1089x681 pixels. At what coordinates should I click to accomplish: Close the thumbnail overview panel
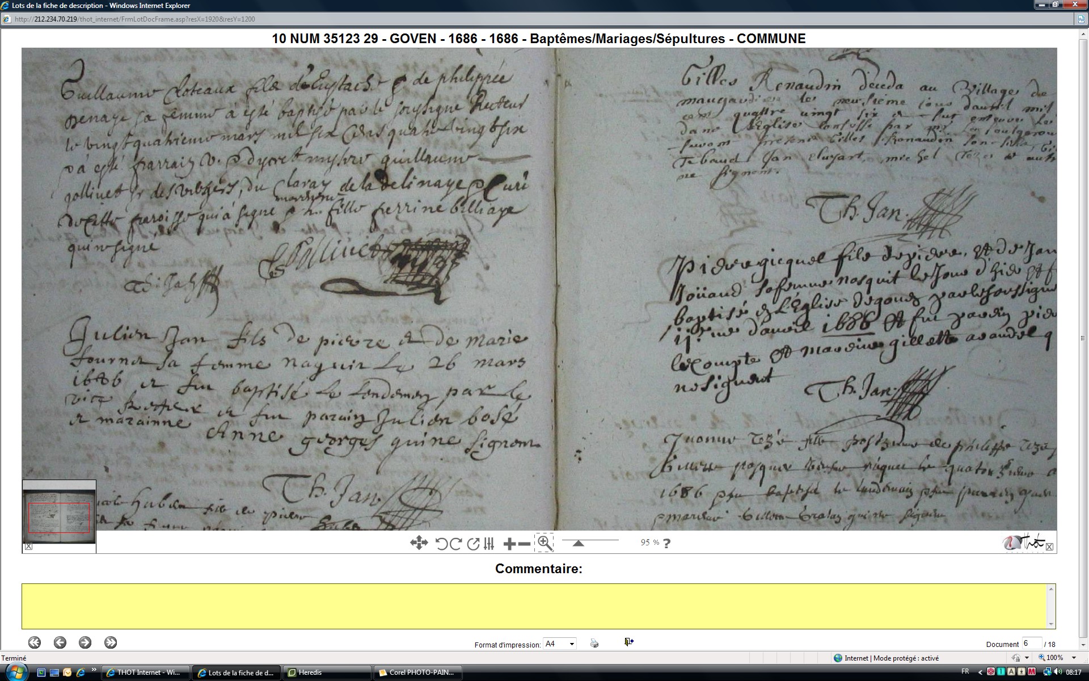coord(28,547)
